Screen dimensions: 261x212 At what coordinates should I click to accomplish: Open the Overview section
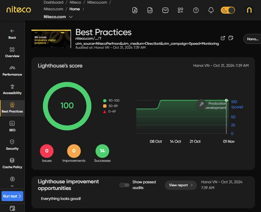[12, 52]
